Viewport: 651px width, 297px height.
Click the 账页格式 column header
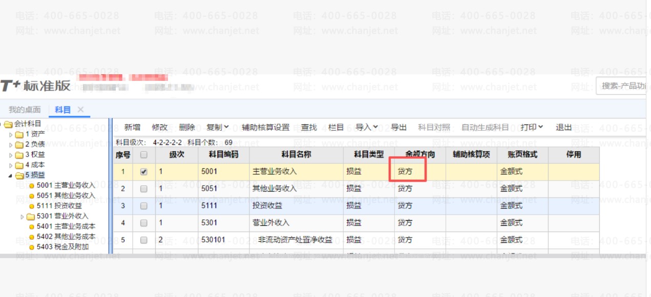[522, 154]
